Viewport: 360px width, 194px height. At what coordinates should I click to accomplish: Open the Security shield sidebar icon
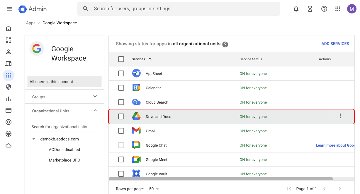point(9,87)
